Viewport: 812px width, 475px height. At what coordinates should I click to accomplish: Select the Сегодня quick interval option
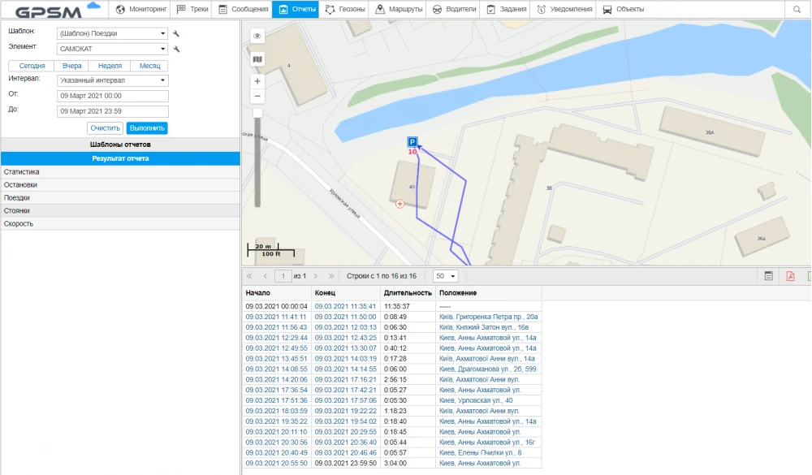[32, 66]
